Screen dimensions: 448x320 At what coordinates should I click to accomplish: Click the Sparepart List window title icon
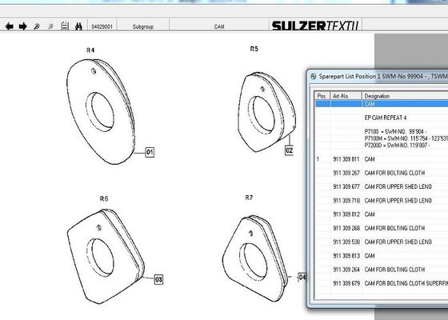pos(314,76)
